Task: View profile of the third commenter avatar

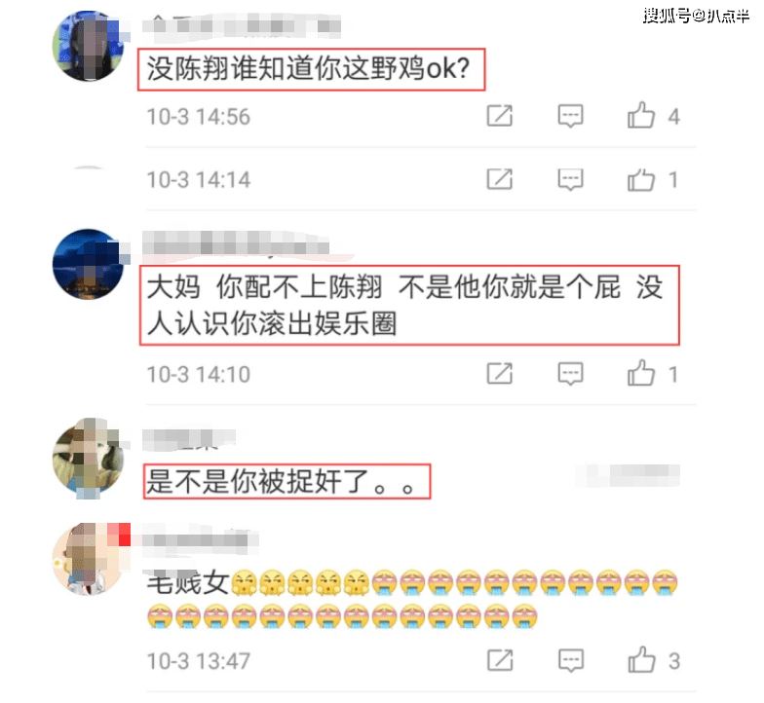Action: tap(88, 458)
